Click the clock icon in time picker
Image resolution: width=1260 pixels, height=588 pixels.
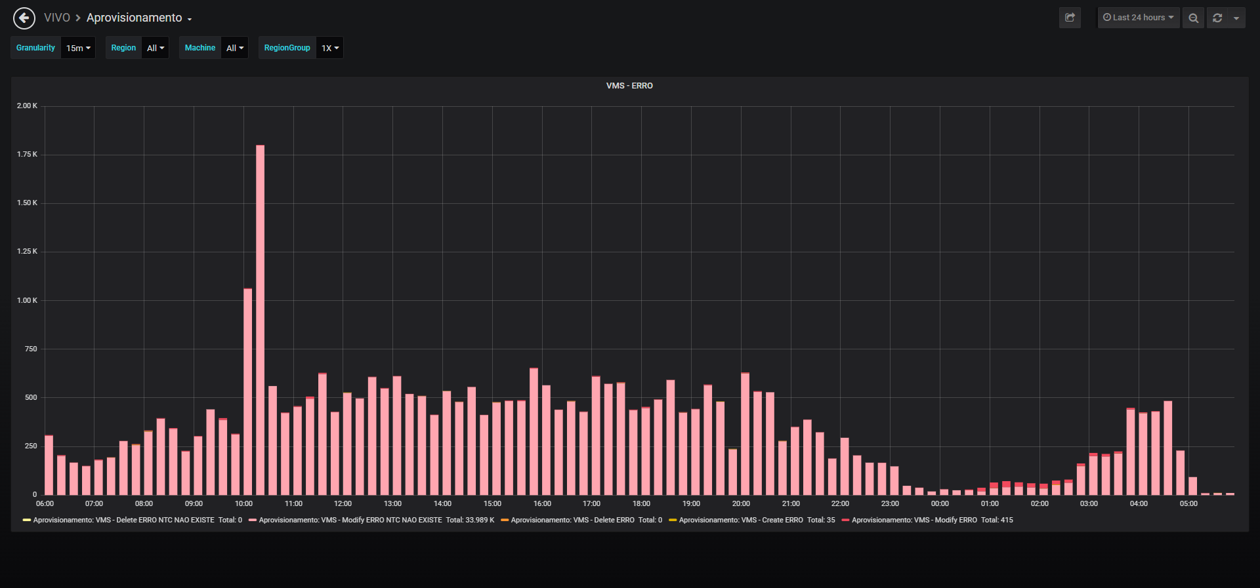(x=1107, y=18)
